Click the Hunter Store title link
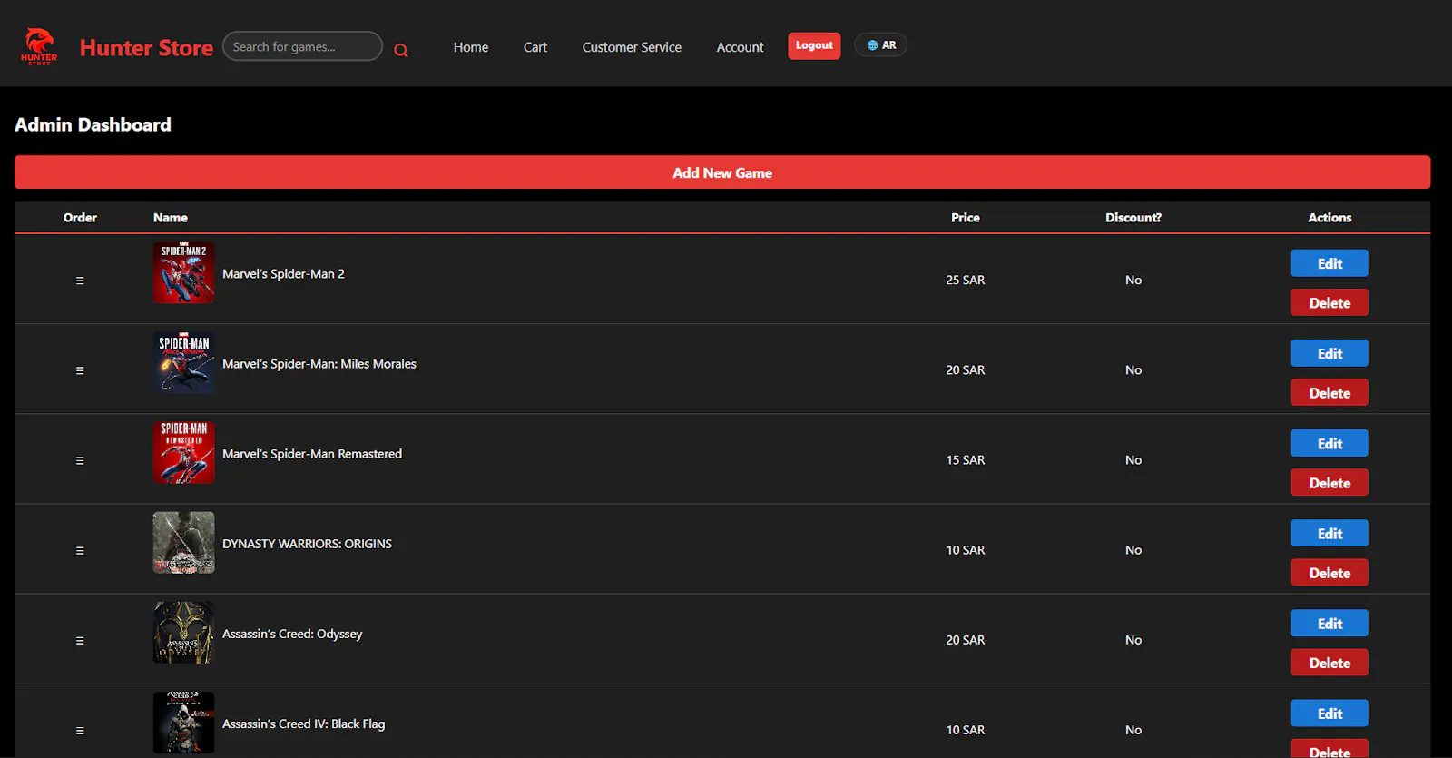Image resolution: width=1452 pixels, height=758 pixels. (x=146, y=47)
